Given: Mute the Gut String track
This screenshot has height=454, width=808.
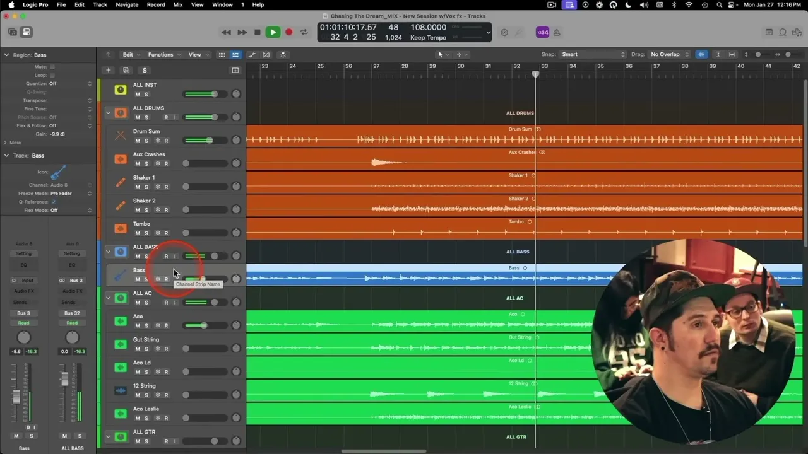Looking at the screenshot, I should (138, 349).
